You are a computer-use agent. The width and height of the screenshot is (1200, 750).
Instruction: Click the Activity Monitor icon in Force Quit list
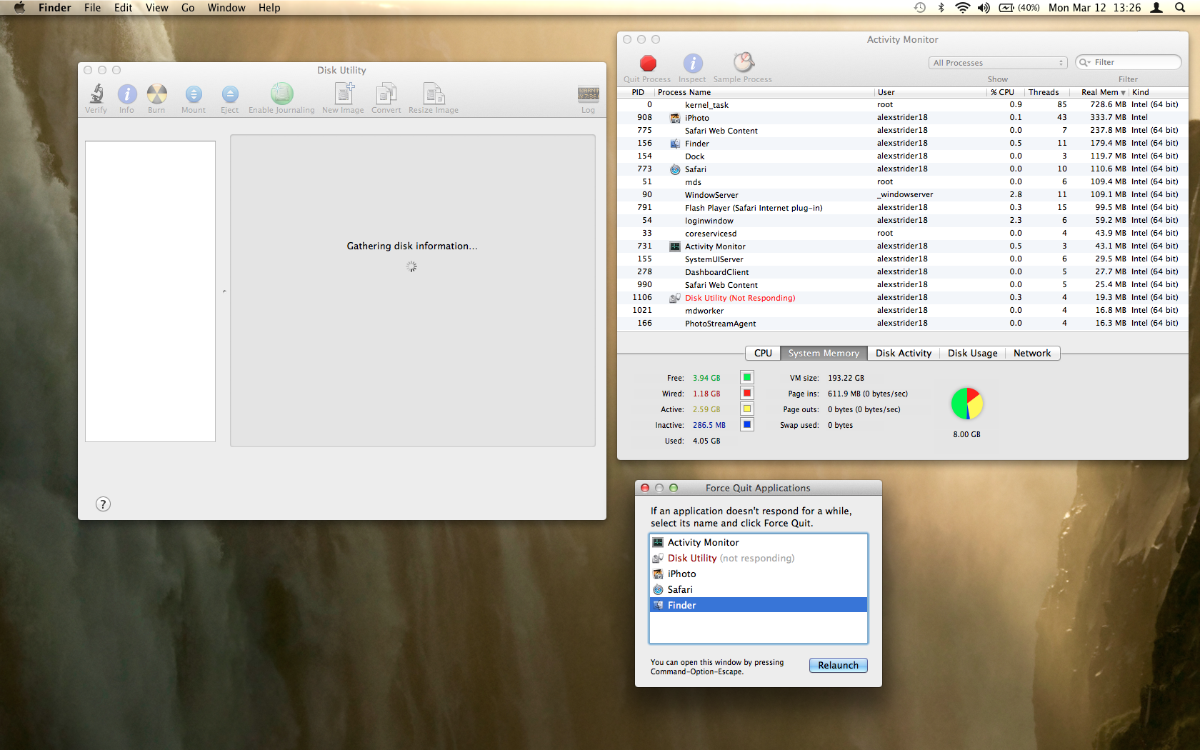[x=658, y=543]
